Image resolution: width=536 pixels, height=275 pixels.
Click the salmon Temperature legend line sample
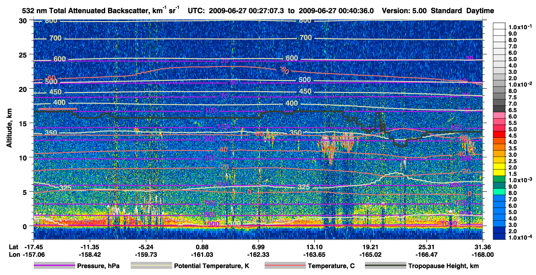point(285,266)
